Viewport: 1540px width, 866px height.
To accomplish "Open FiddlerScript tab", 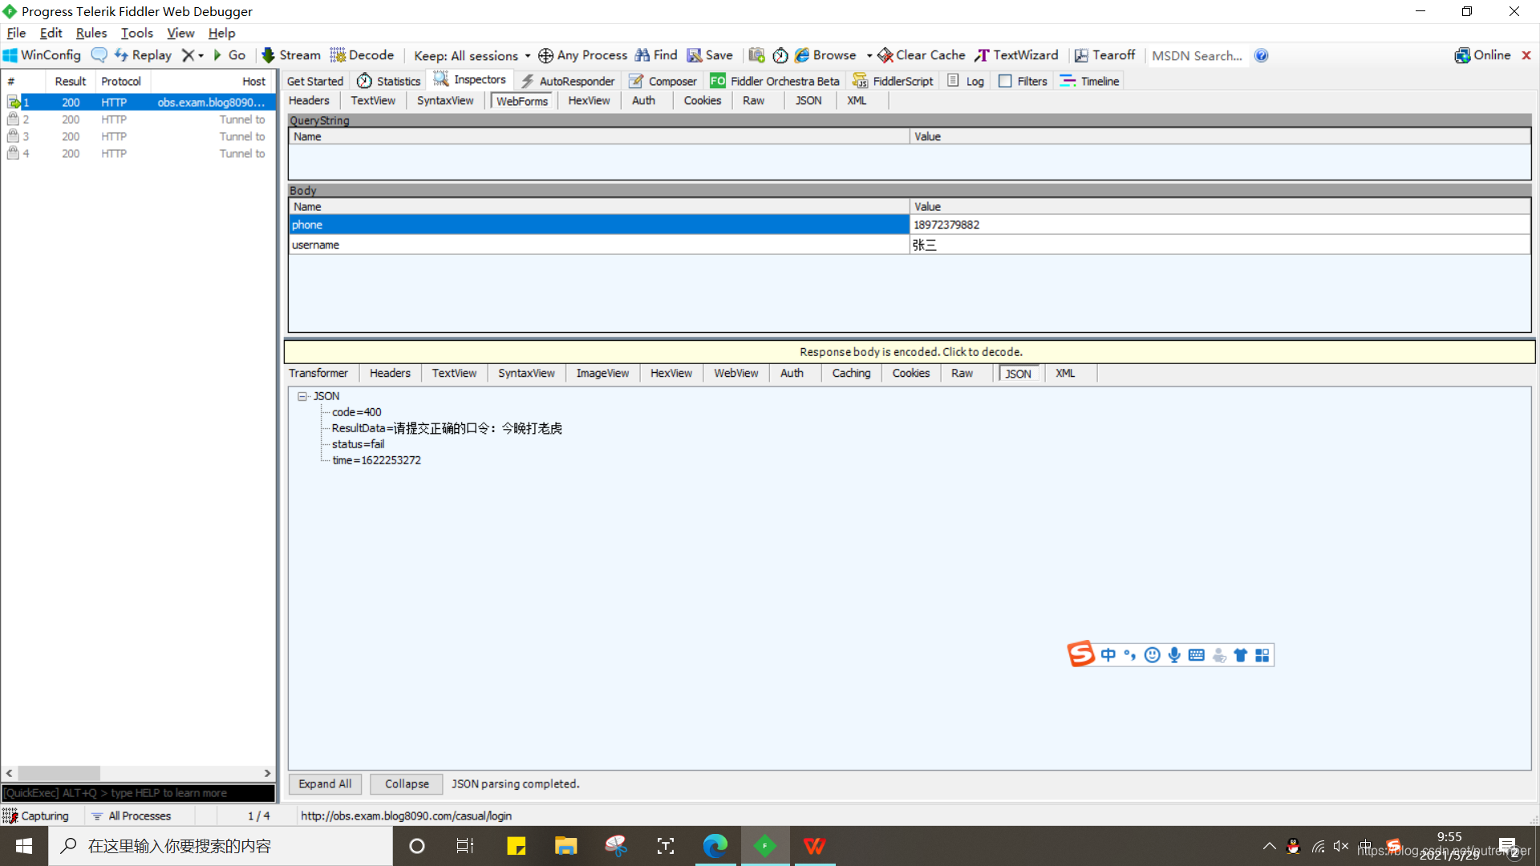I will [893, 81].
